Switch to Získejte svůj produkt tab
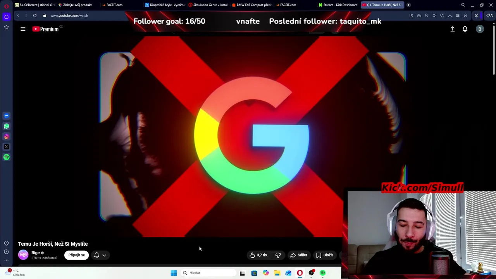This screenshot has width=496, height=279. pos(77,5)
